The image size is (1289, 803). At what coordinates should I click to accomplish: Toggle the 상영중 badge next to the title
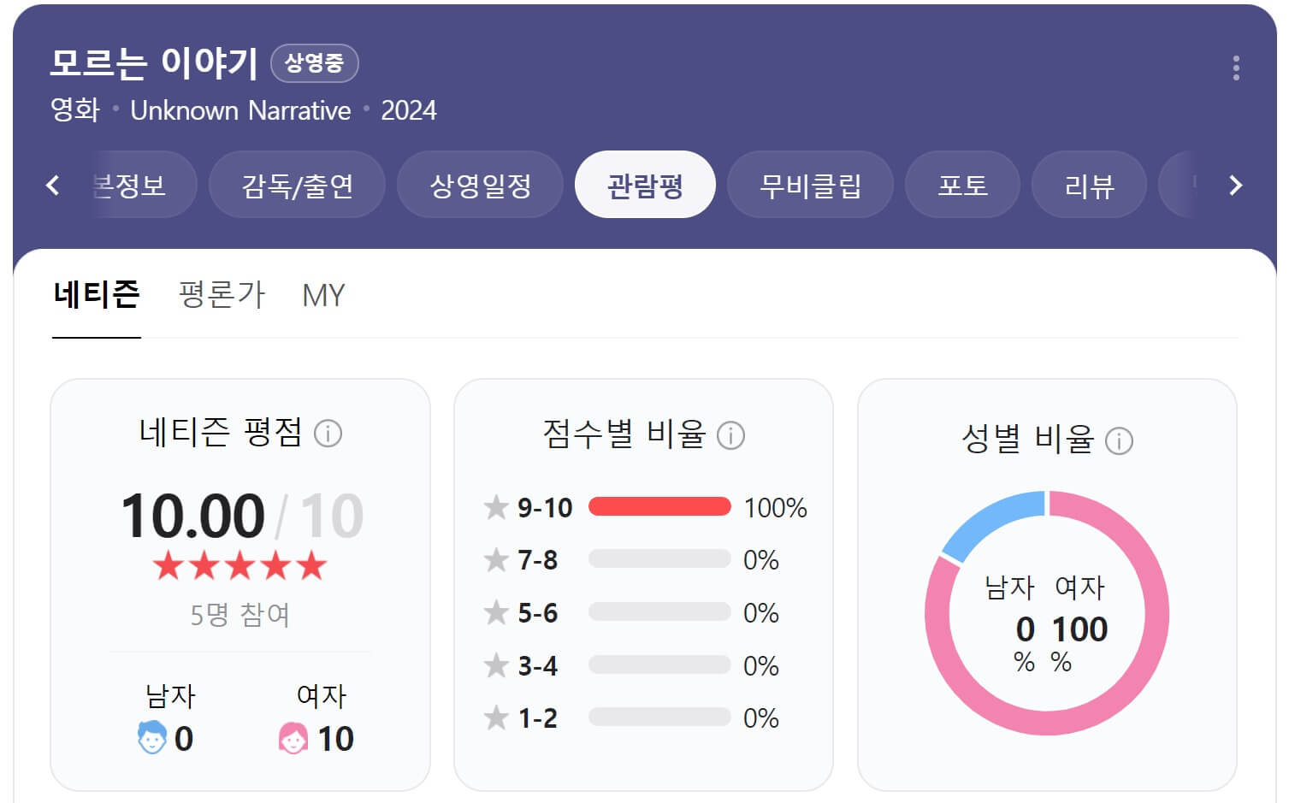[315, 62]
